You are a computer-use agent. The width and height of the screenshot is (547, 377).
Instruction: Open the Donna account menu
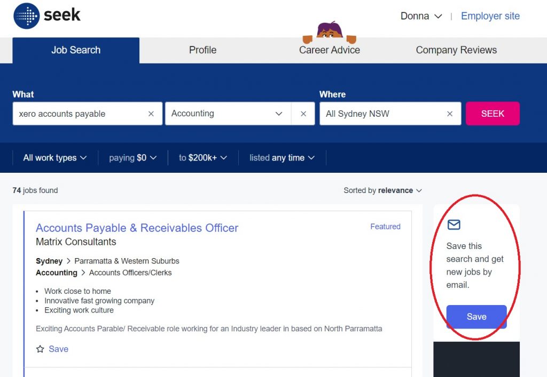[x=421, y=16]
